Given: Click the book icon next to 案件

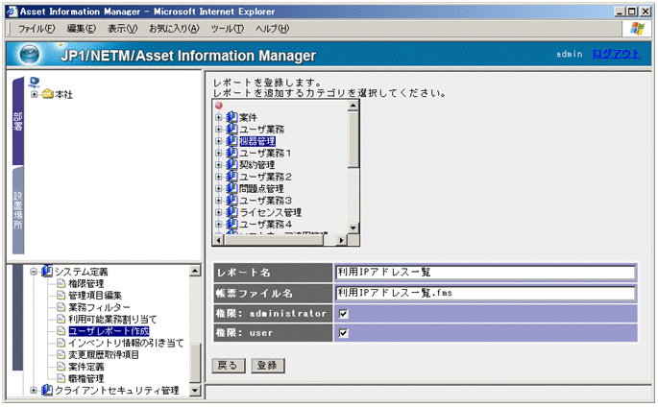Looking at the screenshot, I should (232, 117).
